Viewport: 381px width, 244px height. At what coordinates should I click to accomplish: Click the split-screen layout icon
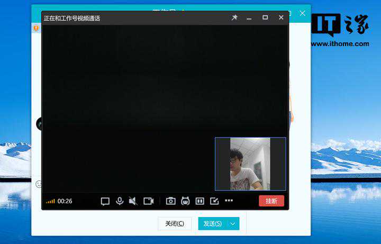pyautogui.click(x=200, y=201)
